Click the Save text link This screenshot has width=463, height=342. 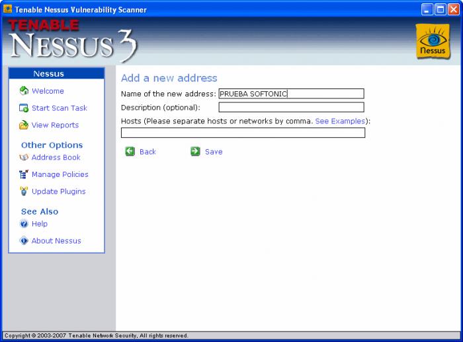tap(214, 152)
